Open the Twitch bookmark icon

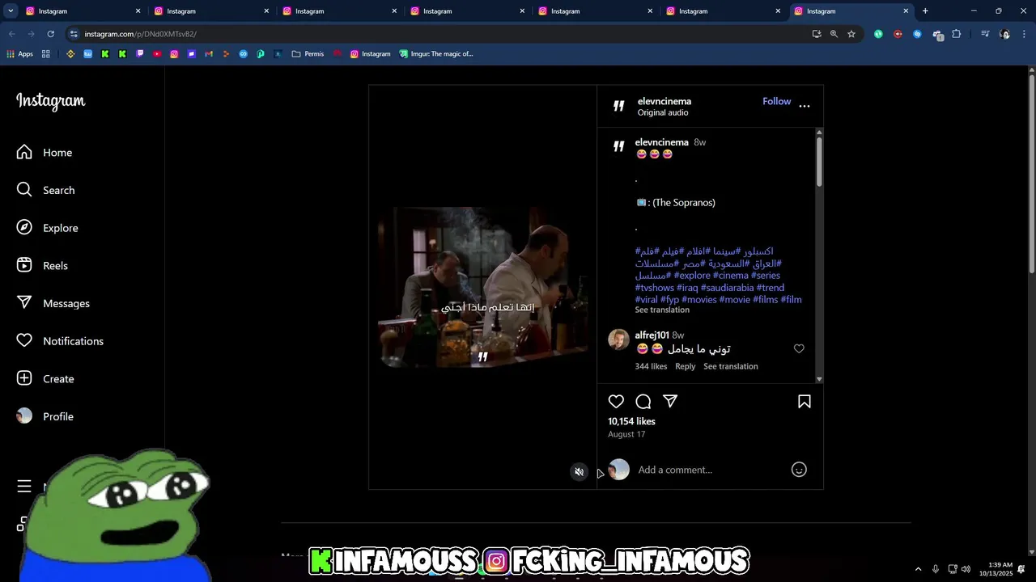(140, 54)
